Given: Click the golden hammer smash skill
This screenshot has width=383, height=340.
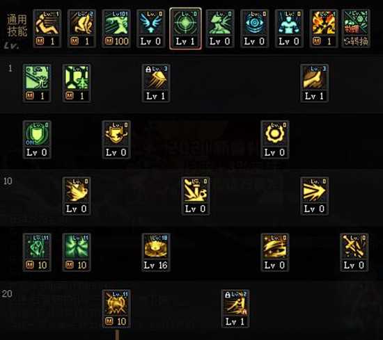Looking at the screenshot, I should pos(196,196).
